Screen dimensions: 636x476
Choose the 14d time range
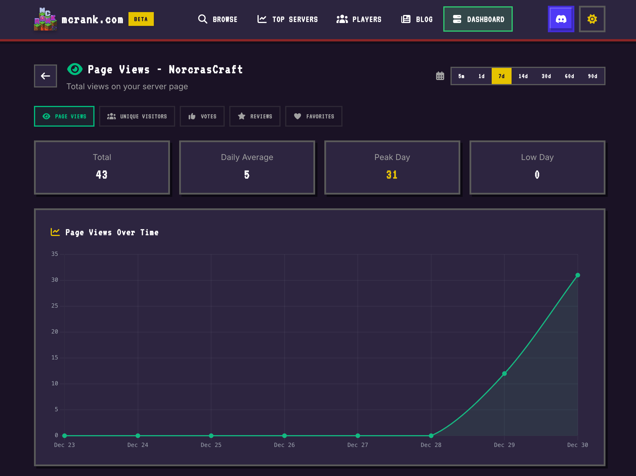523,76
